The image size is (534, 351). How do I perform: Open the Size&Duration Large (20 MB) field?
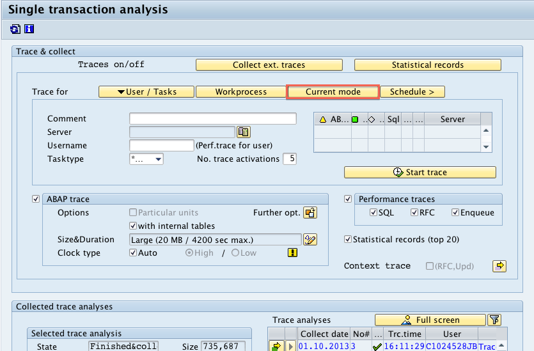point(216,240)
